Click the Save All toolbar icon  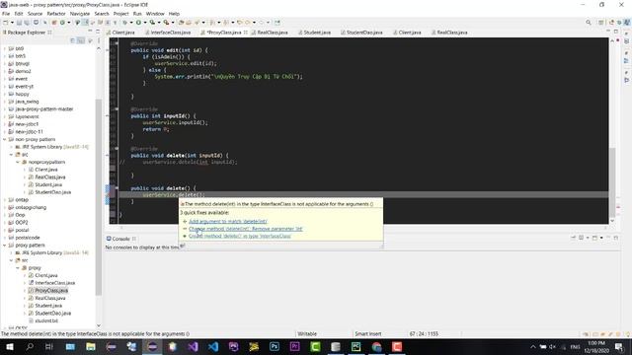27,23
